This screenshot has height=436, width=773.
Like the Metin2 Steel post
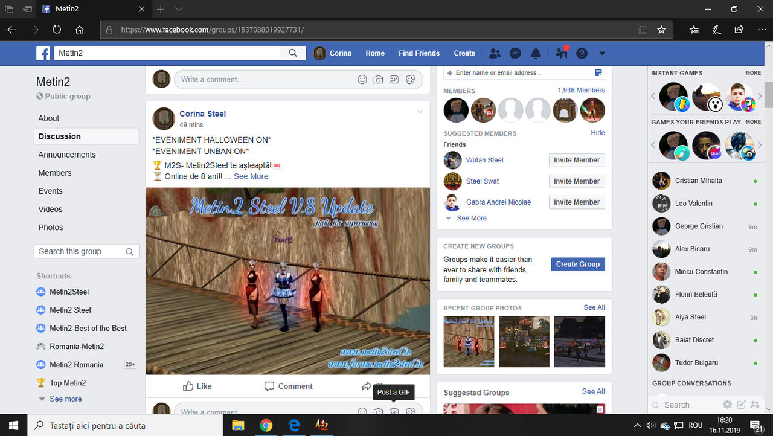197,386
